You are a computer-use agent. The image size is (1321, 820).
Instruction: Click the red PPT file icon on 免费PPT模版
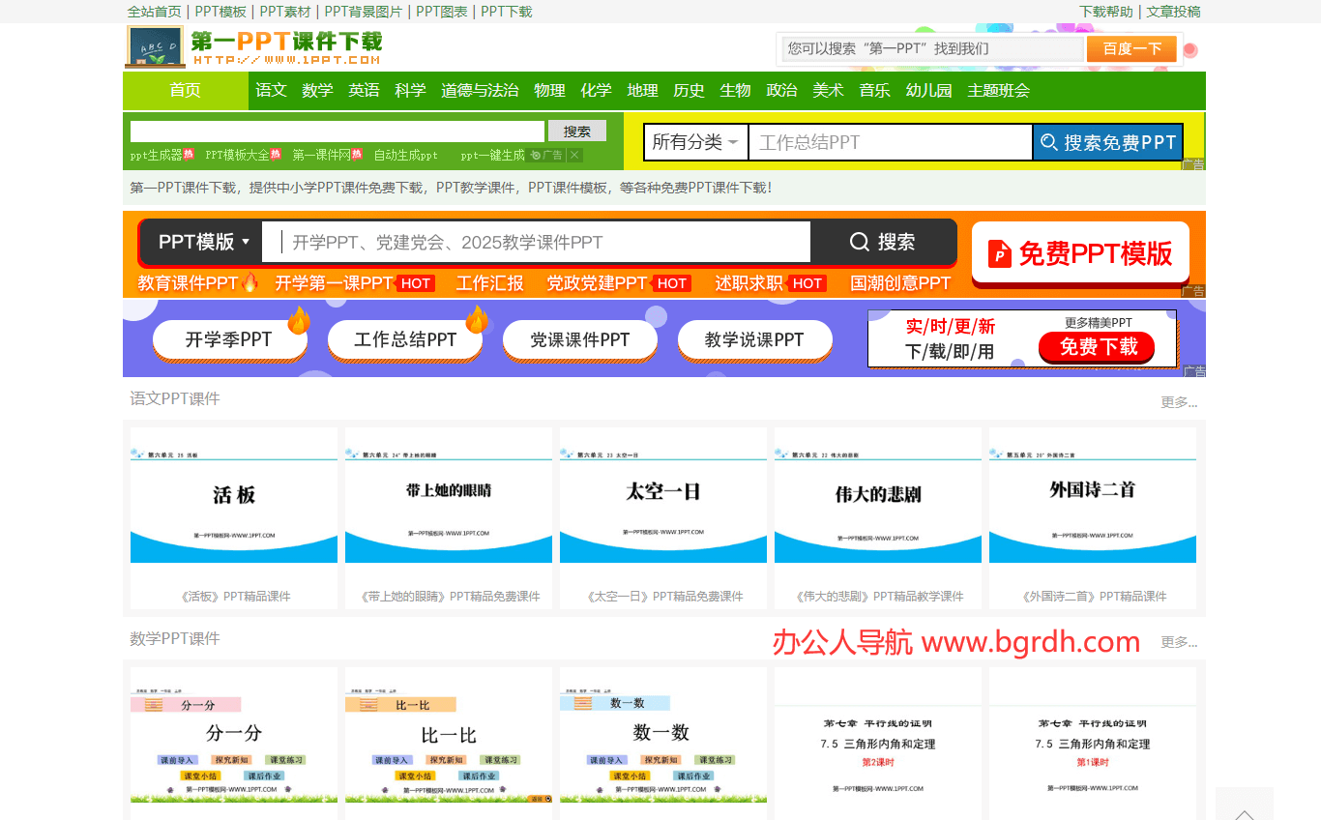tap(999, 254)
